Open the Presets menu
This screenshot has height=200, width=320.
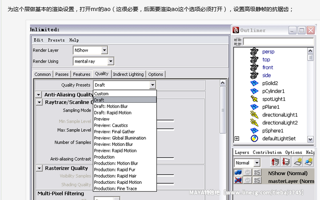(56, 40)
